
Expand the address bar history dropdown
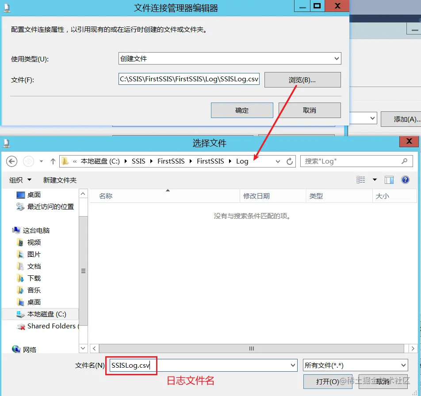pos(278,161)
